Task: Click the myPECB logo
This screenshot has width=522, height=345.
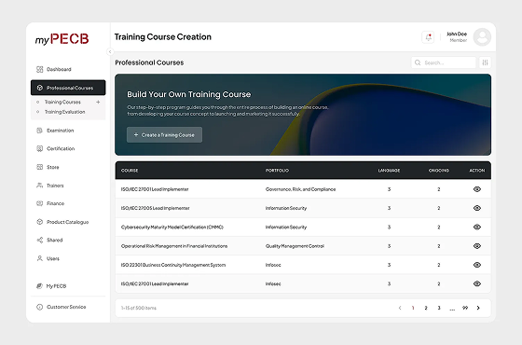Action: tap(62, 39)
